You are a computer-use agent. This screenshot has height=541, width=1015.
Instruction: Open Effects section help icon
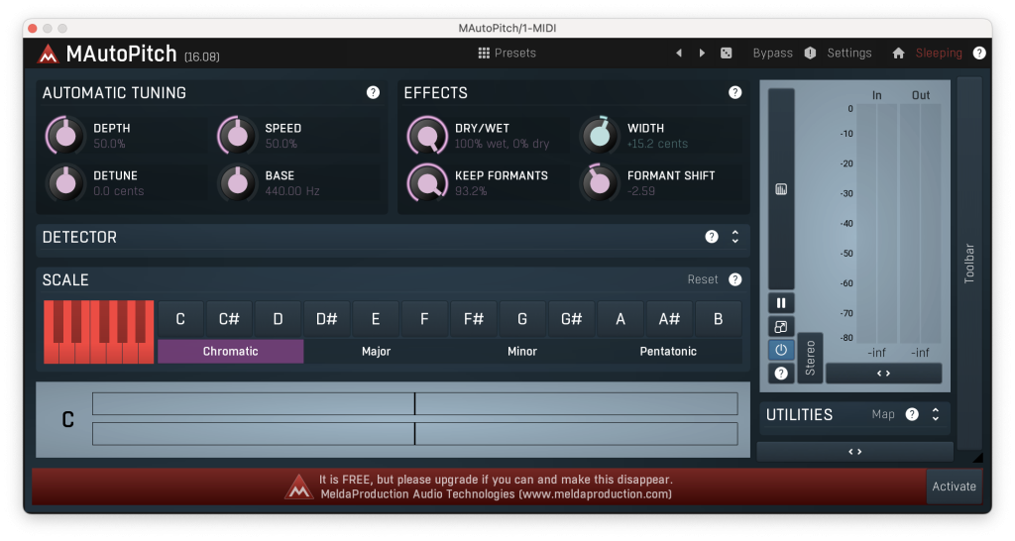734,92
